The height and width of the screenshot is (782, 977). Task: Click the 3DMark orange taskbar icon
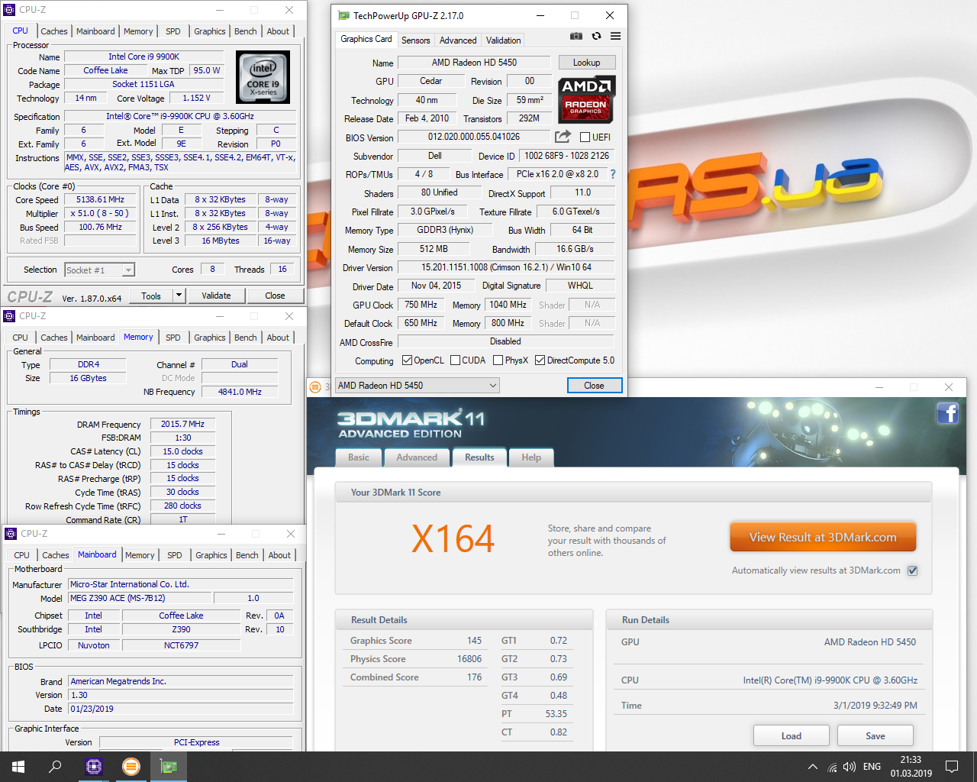(131, 767)
